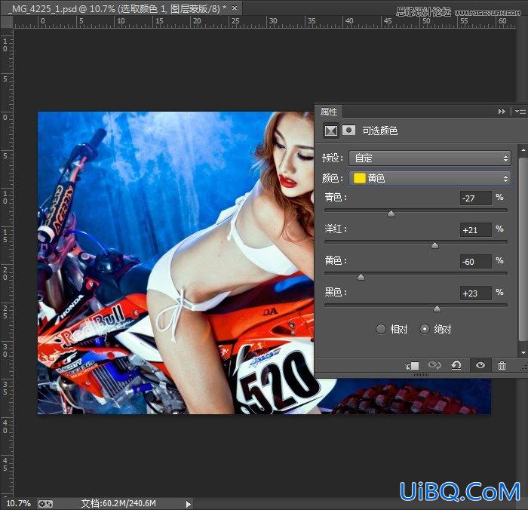Reset adjustment to defaults icon
Image resolution: width=528 pixels, height=510 pixels.
point(456,365)
